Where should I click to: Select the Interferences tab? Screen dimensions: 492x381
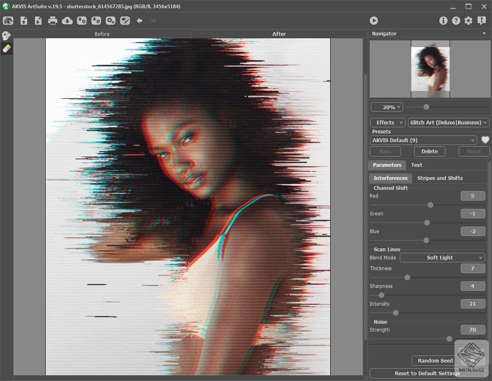[390, 178]
